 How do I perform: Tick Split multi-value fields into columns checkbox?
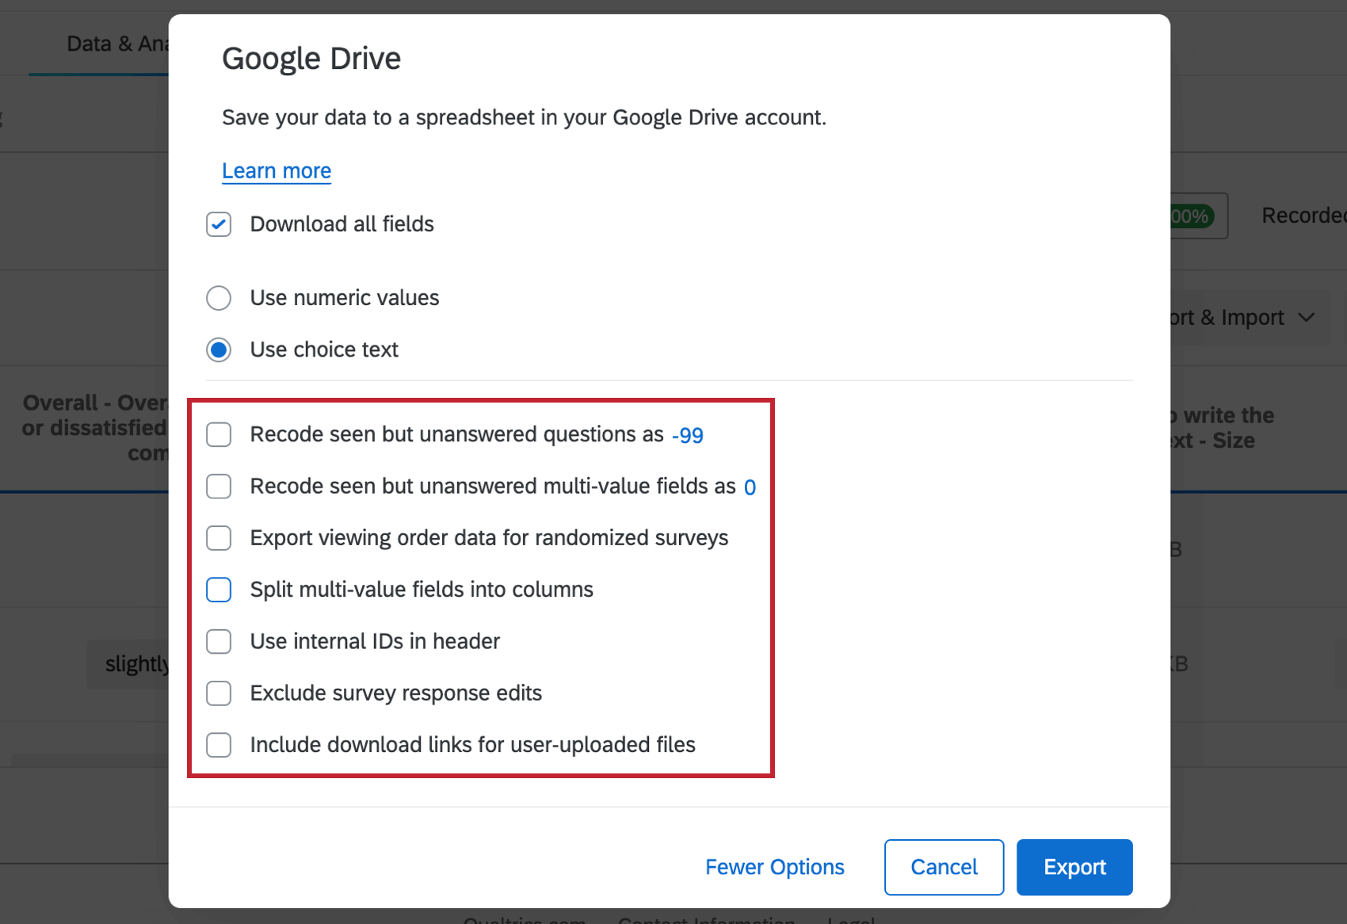219,590
